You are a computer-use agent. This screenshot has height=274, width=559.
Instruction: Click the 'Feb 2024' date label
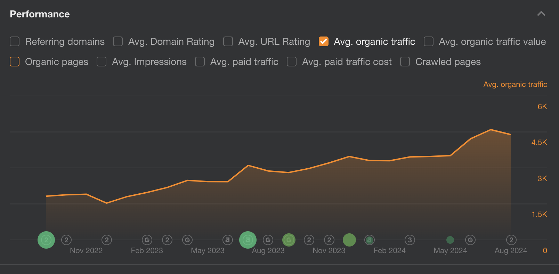pyautogui.click(x=389, y=251)
